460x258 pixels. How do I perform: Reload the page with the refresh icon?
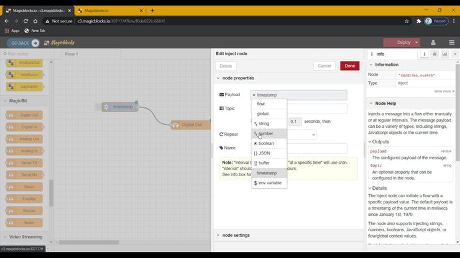pos(26,21)
